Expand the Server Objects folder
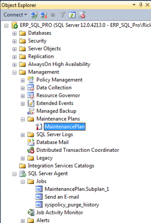151x223 pixels. pyautogui.click(x=14, y=49)
